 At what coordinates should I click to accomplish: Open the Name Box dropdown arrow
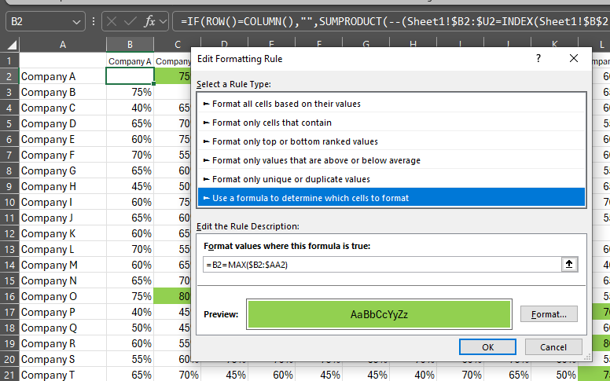point(76,21)
